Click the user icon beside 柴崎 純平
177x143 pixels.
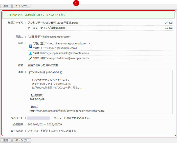pos(31,53)
